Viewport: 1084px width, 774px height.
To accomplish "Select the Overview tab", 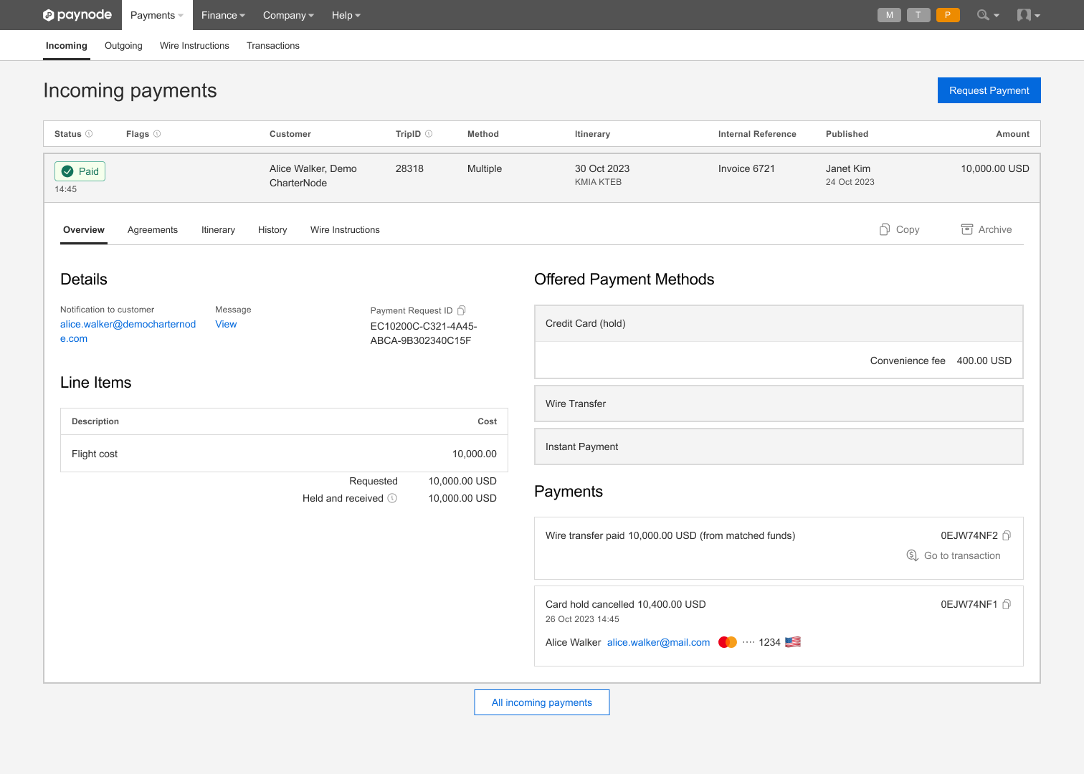I will [x=84, y=230].
